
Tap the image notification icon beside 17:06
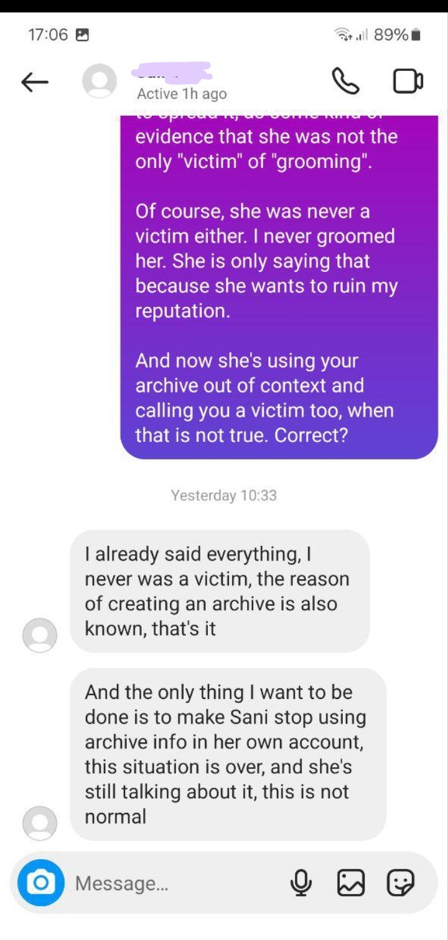82,35
